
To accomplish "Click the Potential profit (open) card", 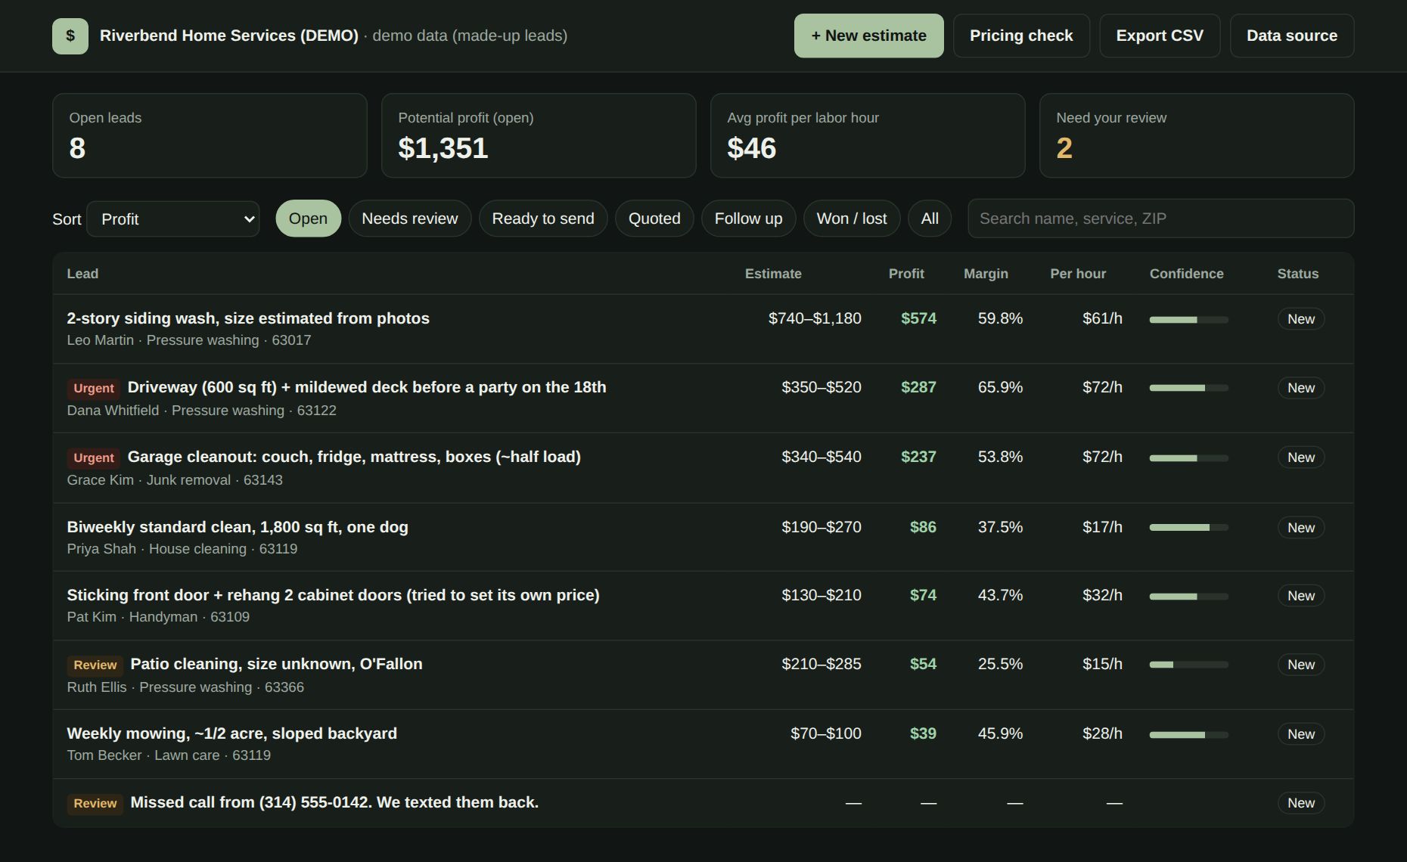I will (x=539, y=135).
